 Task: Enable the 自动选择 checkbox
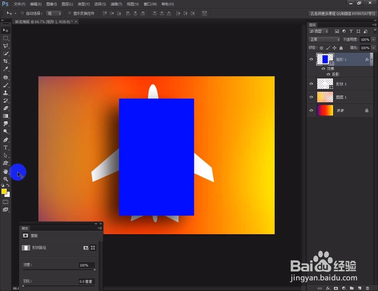[x=22, y=13]
